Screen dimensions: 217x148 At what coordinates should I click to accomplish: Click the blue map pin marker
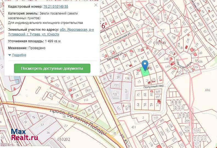point(146,65)
